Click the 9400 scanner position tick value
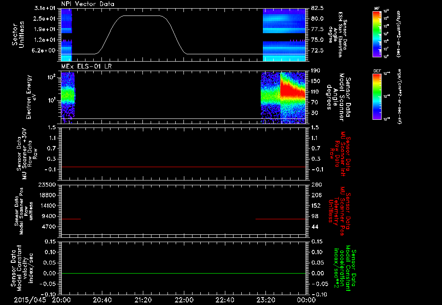The width and height of the screenshot is (442, 305). point(49,216)
